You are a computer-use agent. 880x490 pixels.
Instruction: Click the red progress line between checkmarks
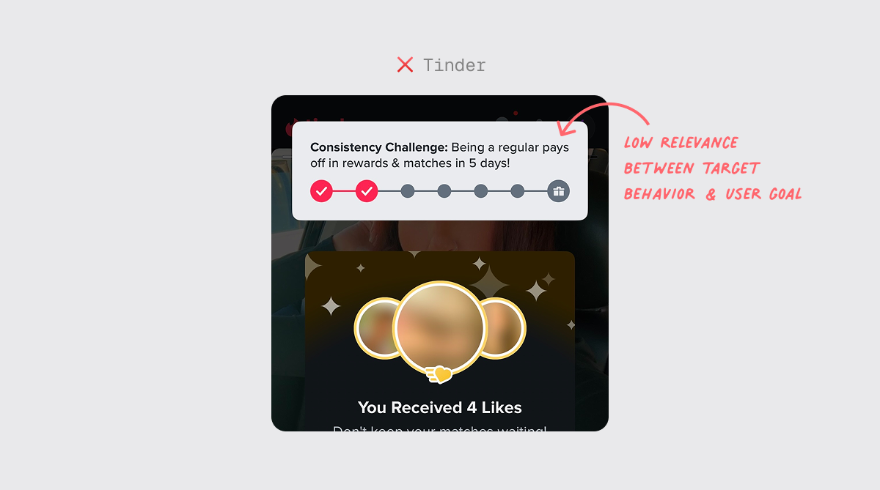pos(344,191)
